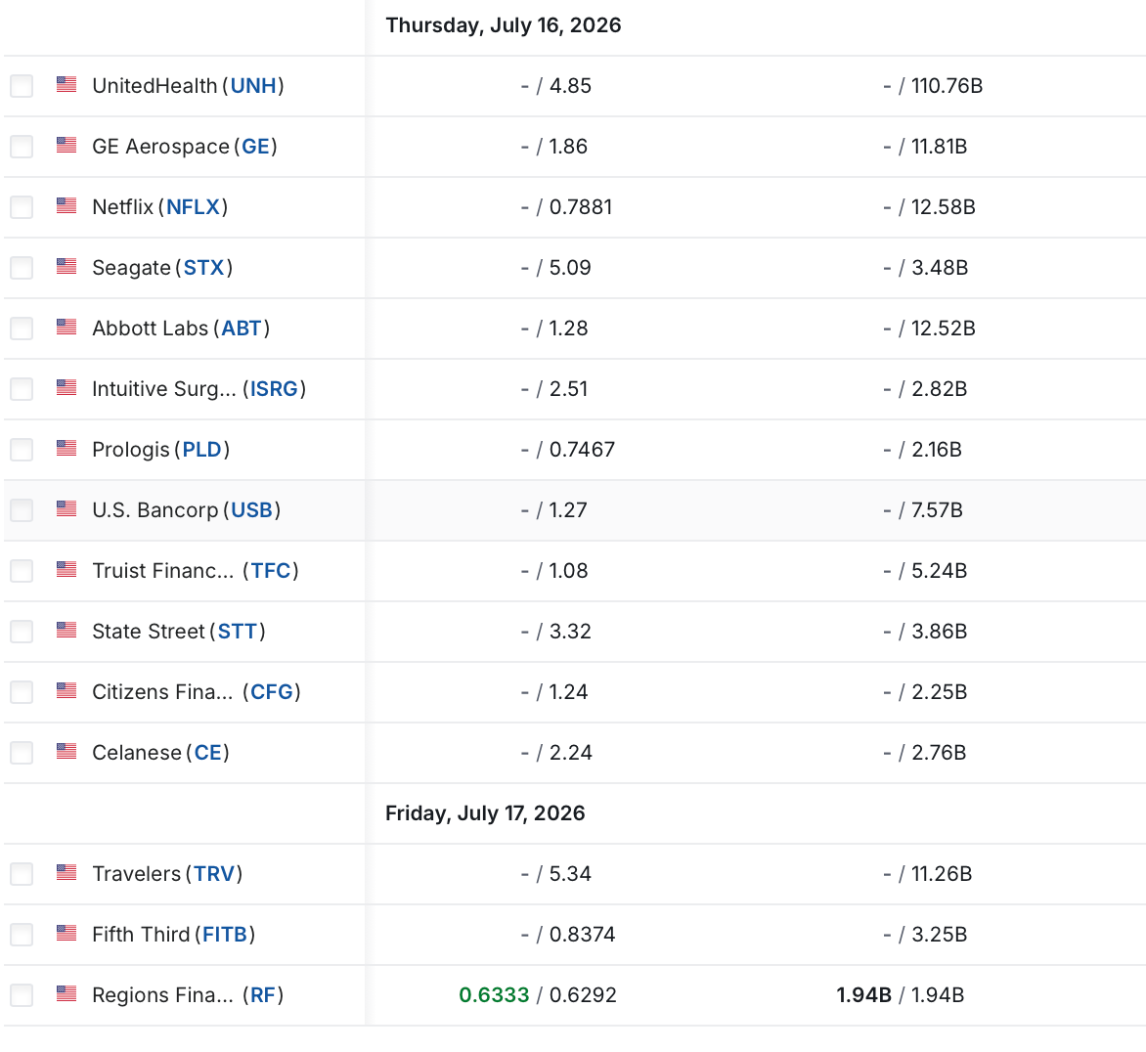Tick the checkbox next to UnitedHealth
Image resolution: width=1146 pixels, height=1052 pixels.
tap(22, 86)
